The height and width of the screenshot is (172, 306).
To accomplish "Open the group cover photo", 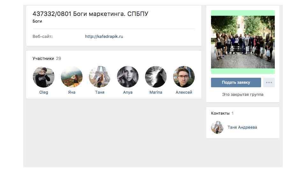I will (x=243, y=42).
